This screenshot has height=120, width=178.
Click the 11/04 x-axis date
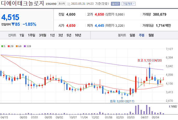pyautogui.click(x=84, y=117)
